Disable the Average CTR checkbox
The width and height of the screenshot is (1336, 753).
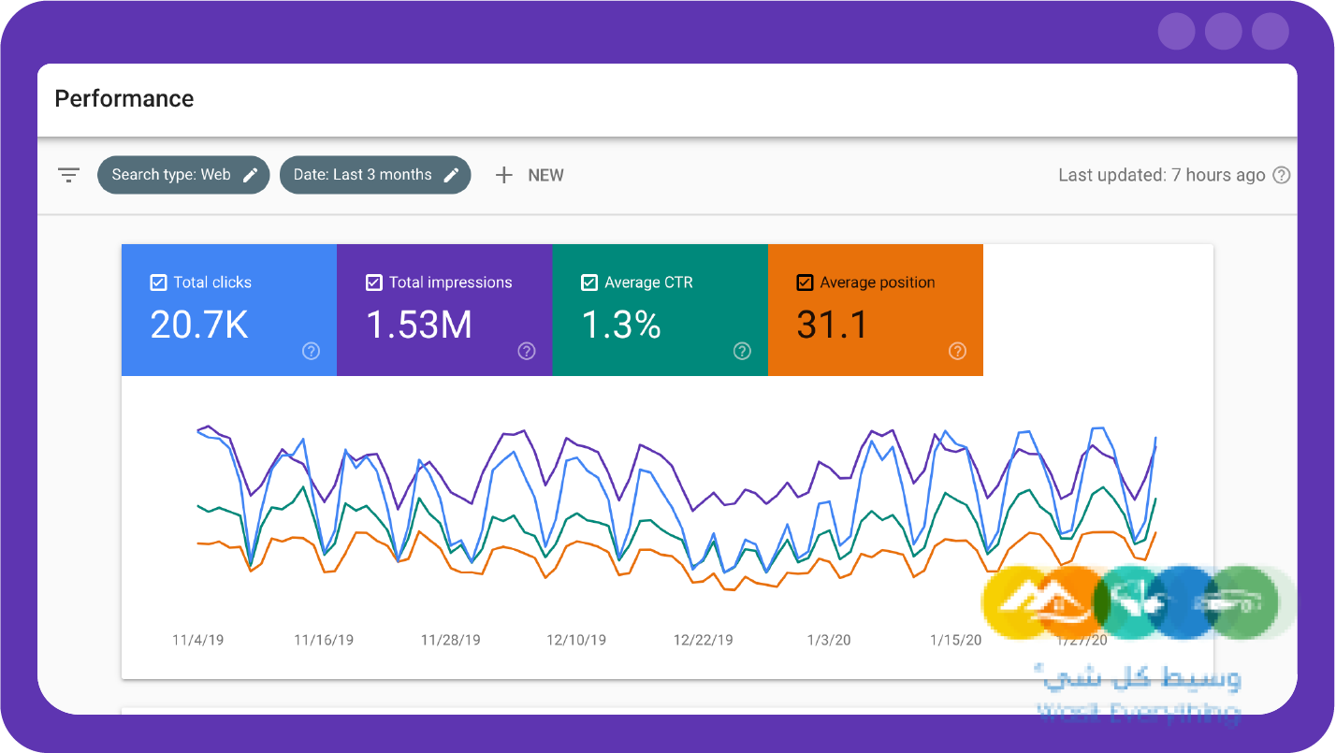[589, 282]
